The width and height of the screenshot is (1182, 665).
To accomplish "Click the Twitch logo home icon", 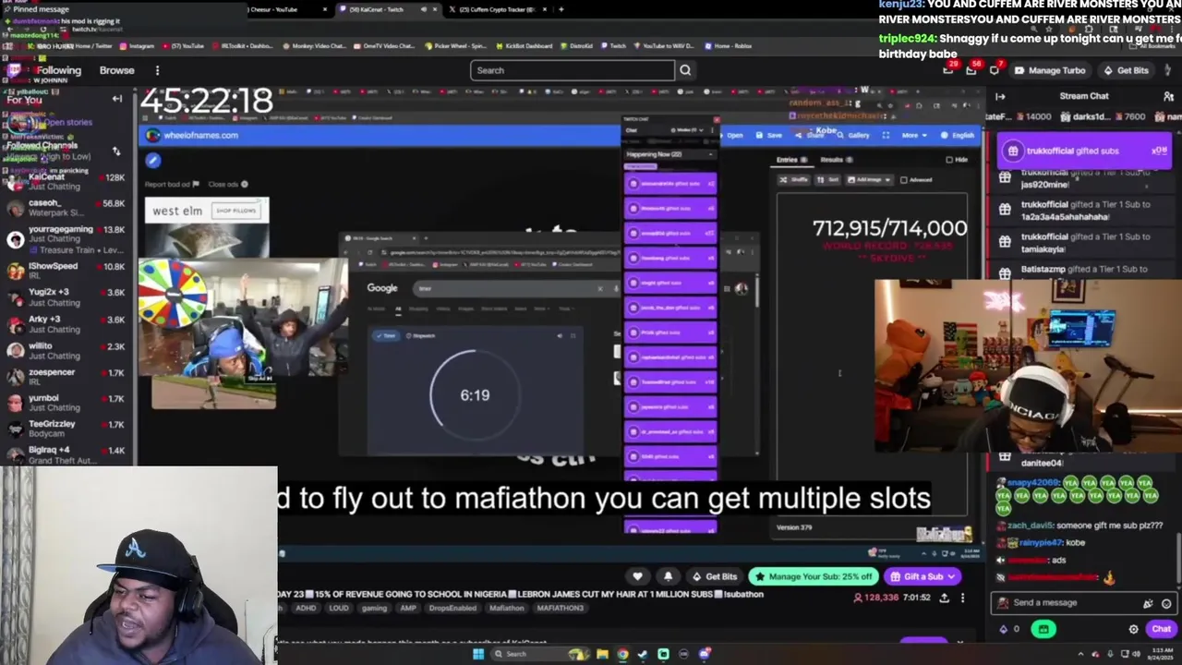I will (14, 70).
